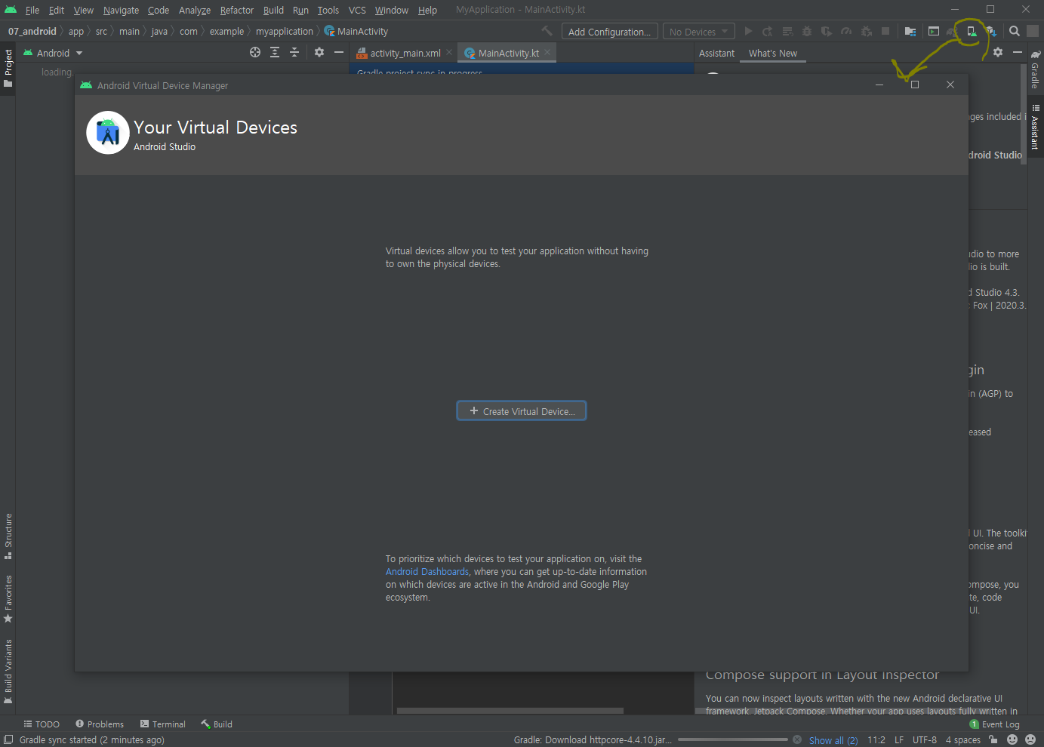The height and width of the screenshot is (747, 1044).
Task: Click the happy smiley feedback icon
Action: coord(1012,739)
